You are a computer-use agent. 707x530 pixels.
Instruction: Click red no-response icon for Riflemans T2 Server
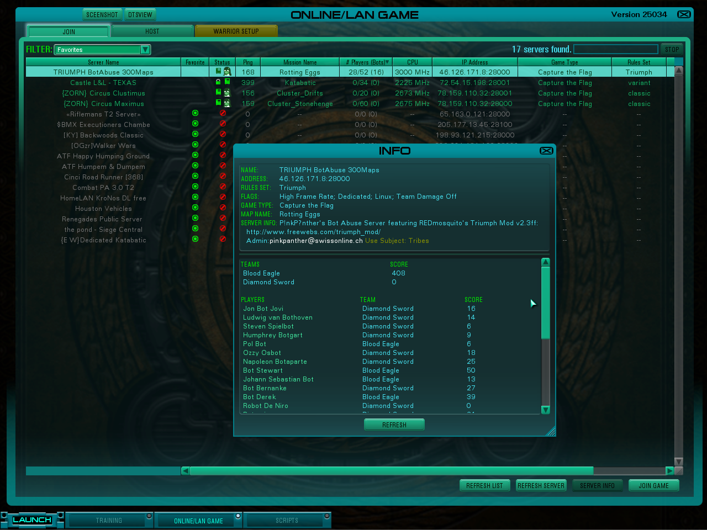click(223, 113)
